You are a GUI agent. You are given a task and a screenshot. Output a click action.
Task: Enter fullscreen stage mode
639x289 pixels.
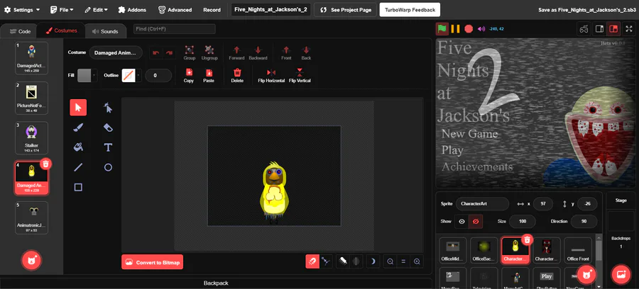(x=629, y=29)
